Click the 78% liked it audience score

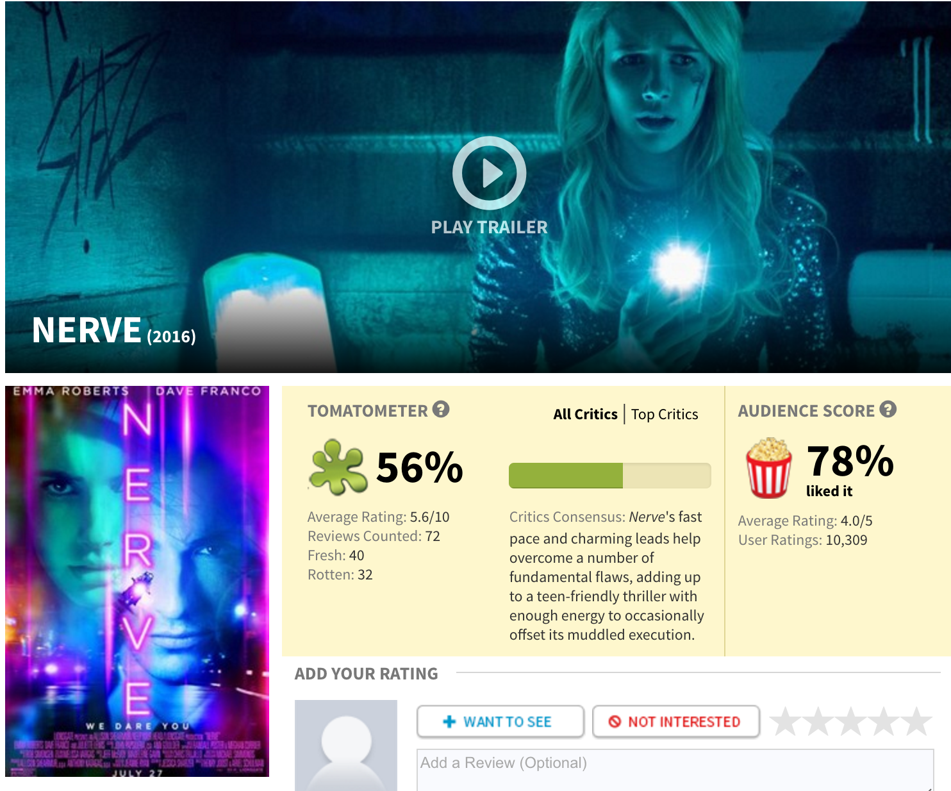pos(850,470)
